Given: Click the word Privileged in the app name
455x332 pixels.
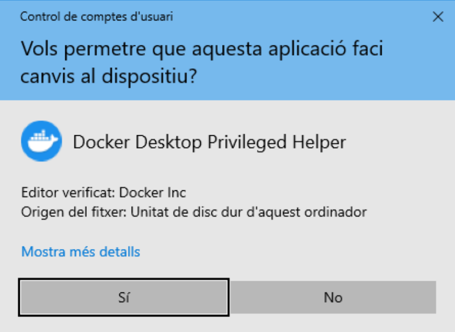Looking at the screenshot, I should point(247,142).
